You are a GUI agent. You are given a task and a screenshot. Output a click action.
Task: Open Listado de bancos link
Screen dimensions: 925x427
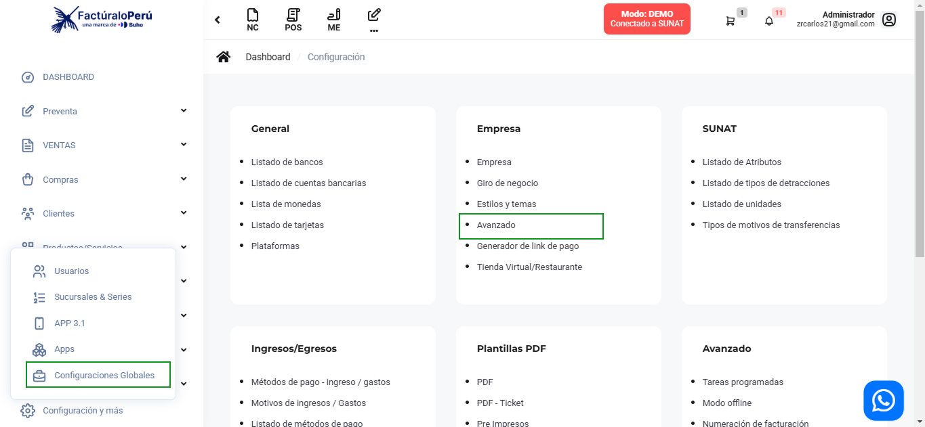pos(287,162)
